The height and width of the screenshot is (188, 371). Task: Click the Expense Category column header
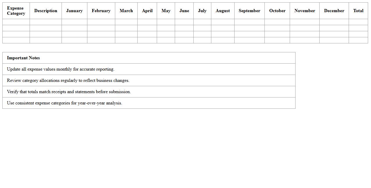pyautogui.click(x=16, y=11)
